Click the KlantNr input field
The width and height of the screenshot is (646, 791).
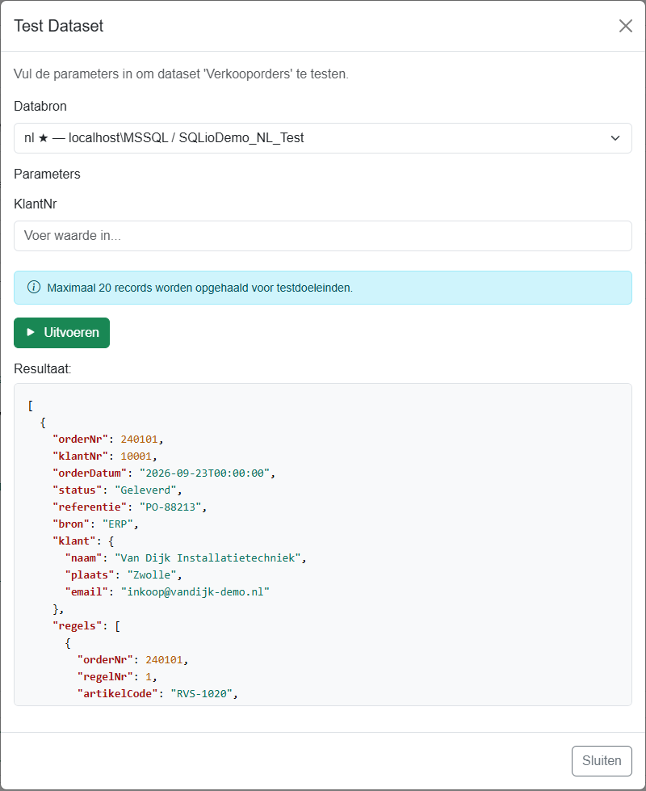tap(323, 236)
